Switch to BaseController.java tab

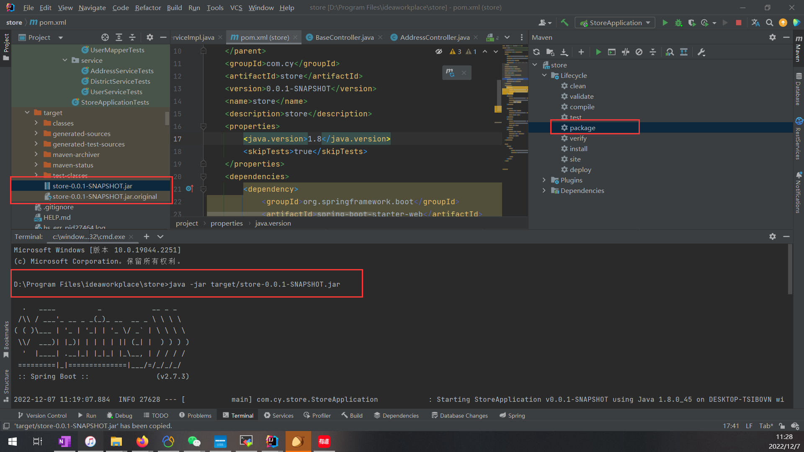(344, 37)
